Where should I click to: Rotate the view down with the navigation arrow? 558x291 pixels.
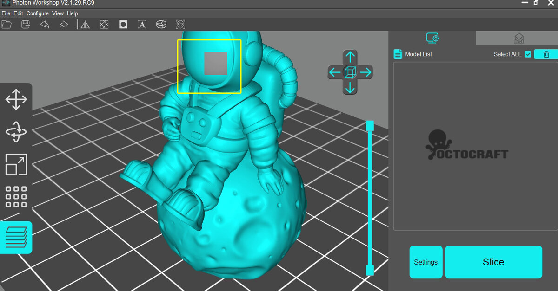tap(350, 87)
